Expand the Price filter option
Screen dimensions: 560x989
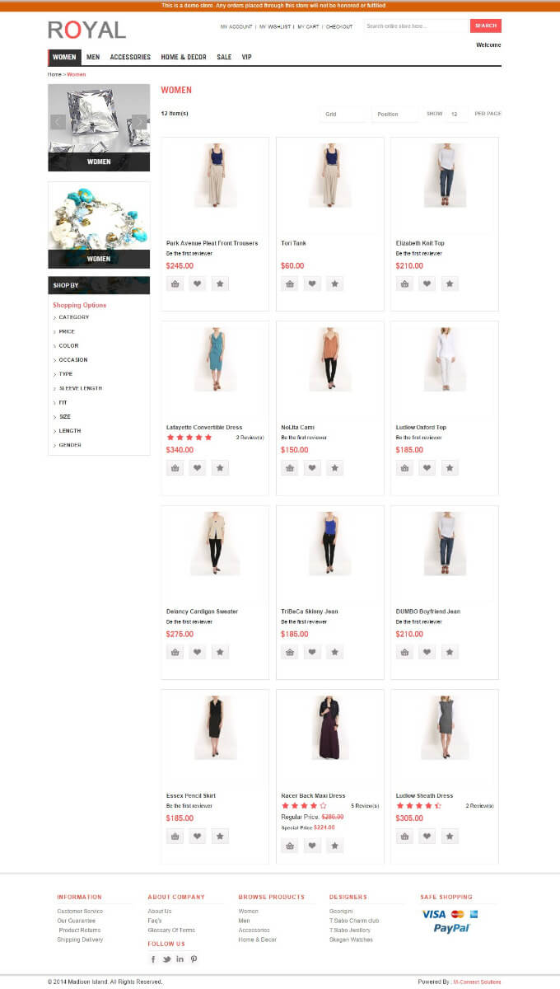(67, 331)
